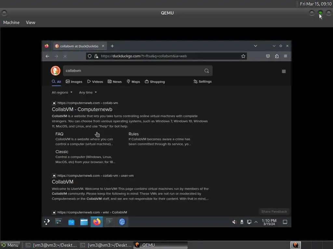Image resolution: width=333 pixels, height=249 pixels.
Task: Click the blue globe browser icon in taskbar
Action: (122, 222)
